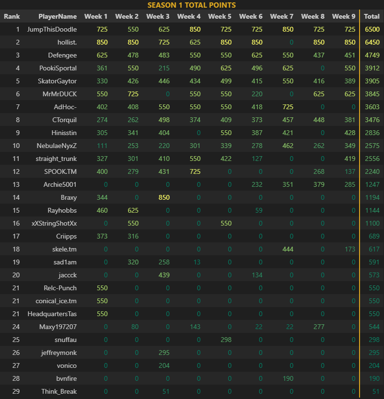Click the SEASON 1 TOTAL POINTS title
This screenshot has height=399, width=384.
pyautogui.click(x=191, y=5)
